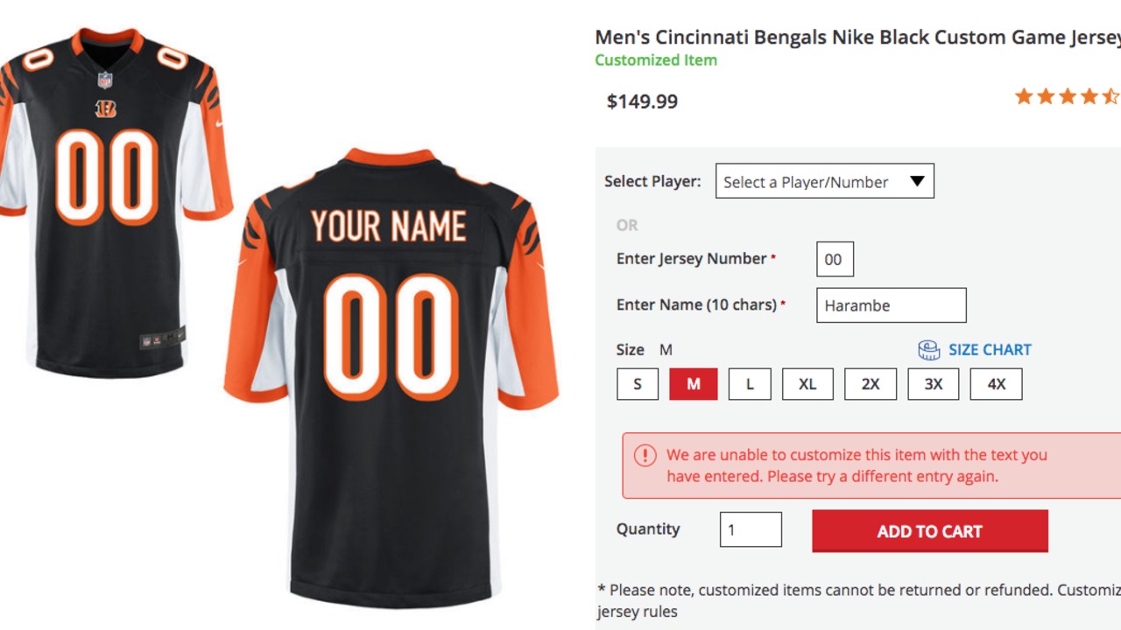Open the SIZE CHART link

click(990, 350)
